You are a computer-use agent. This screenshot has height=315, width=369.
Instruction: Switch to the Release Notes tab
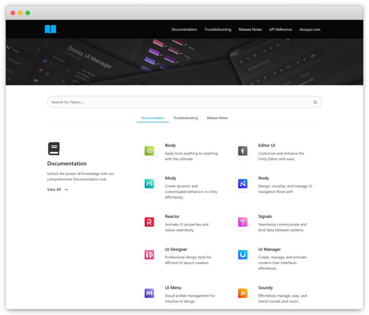point(217,118)
